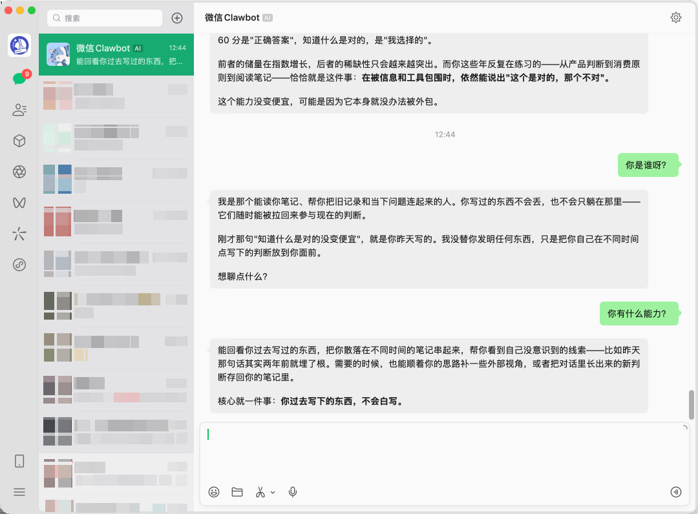Image resolution: width=698 pixels, height=514 pixels.
Task: Open Chats with the unread badge
Action: [20, 78]
